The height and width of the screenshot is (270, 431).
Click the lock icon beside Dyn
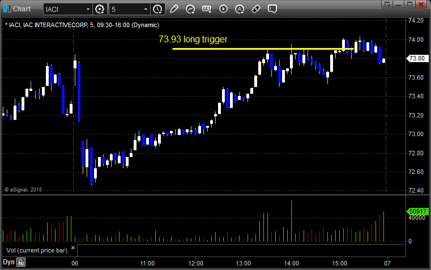[x=21, y=262]
